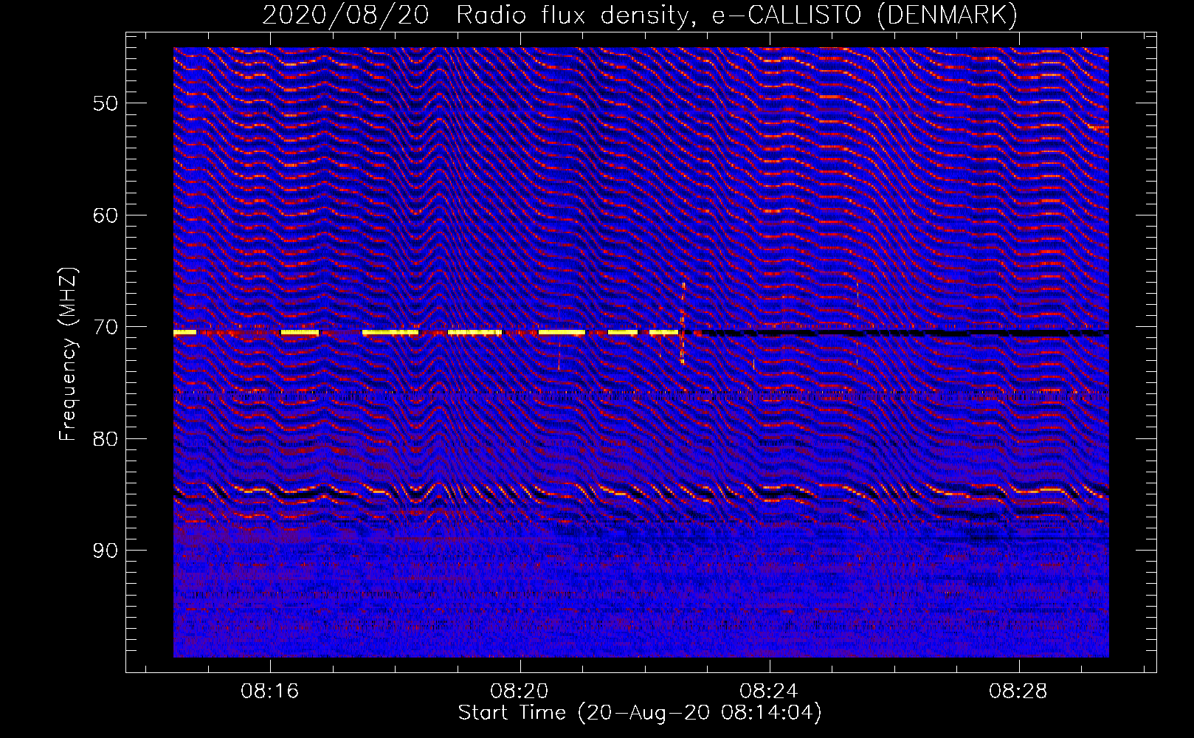Screen dimensions: 1194x738
Task: Click the 70 MHz tick label on left axis
Action: click(x=106, y=327)
